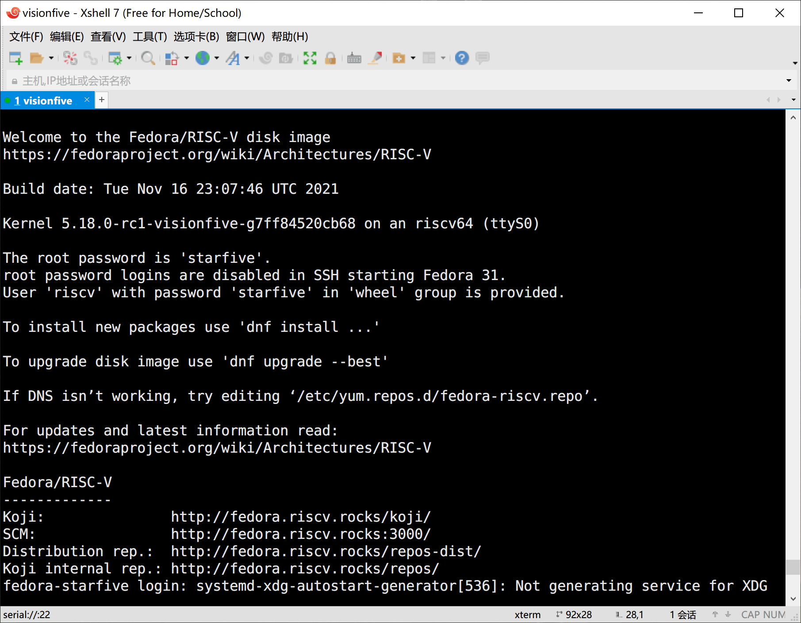The height and width of the screenshot is (623, 801).
Task: Toggle full screen with green arrows icon
Action: tap(310, 58)
